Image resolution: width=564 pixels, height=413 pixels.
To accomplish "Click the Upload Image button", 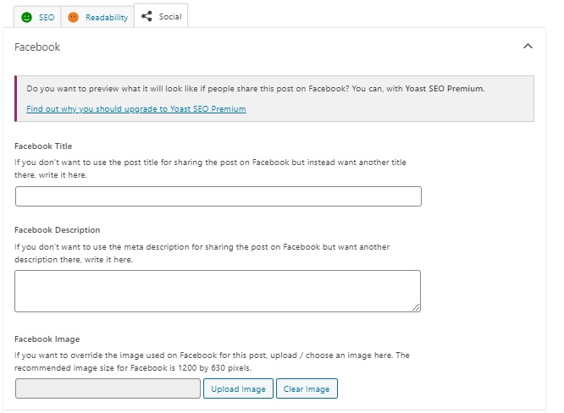I will pyautogui.click(x=238, y=388).
